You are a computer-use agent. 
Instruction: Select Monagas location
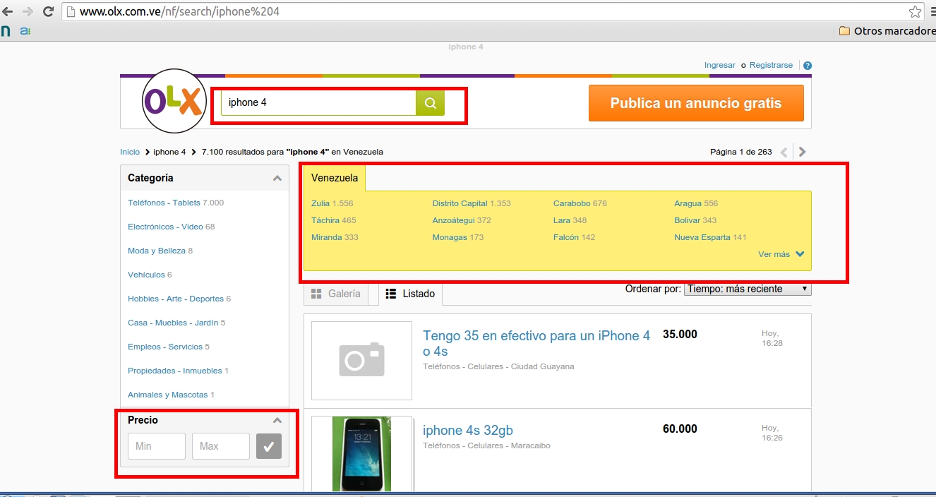pyautogui.click(x=450, y=237)
